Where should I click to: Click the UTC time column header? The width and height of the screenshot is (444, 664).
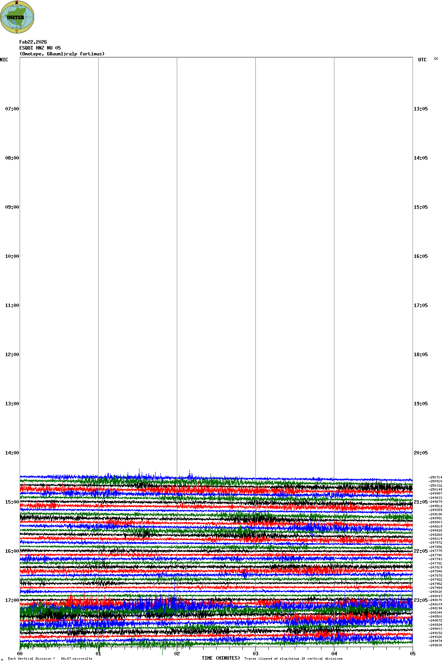pos(422,60)
